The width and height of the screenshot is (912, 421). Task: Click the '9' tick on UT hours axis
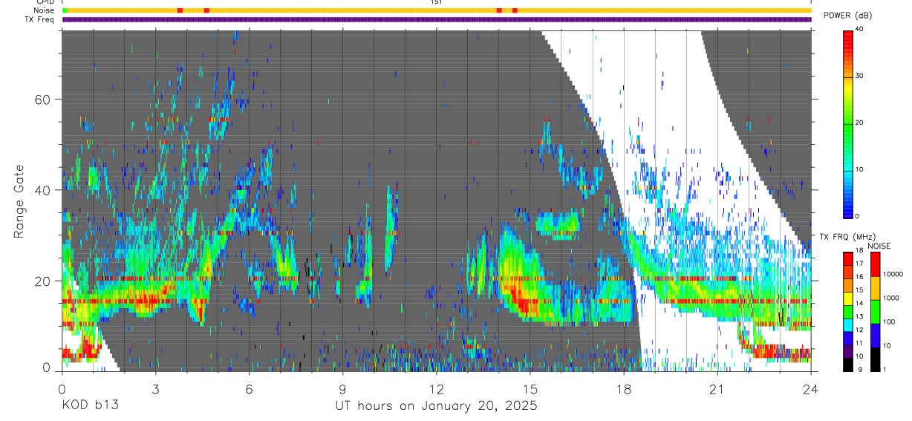[342, 388]
